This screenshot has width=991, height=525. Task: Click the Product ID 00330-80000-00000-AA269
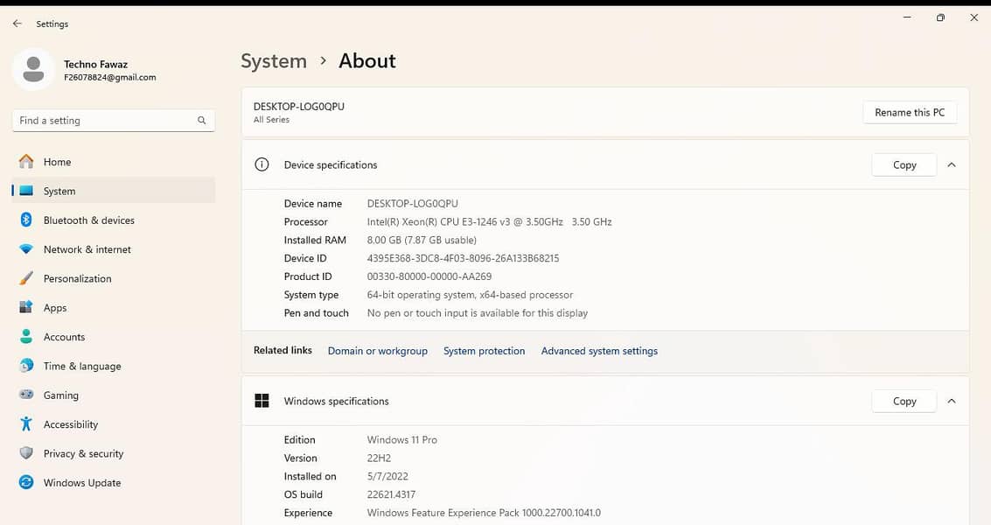coord(429,276)
